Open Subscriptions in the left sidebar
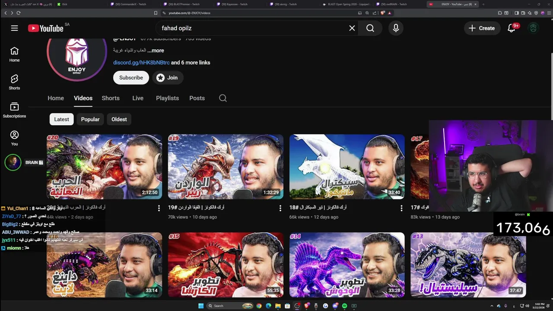Image resolution: width=553 pixels, height=311 pixels. (x=14, y=110)
